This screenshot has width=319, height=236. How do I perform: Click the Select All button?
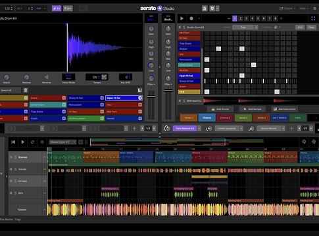[x=11, y=90]
